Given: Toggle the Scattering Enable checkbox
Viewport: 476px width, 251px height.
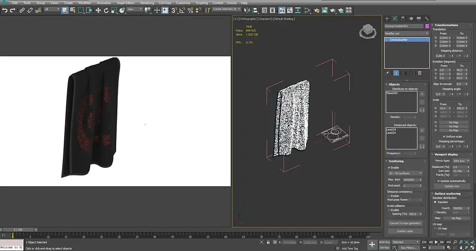Looking at the screenshot, I should click(389, 167).
